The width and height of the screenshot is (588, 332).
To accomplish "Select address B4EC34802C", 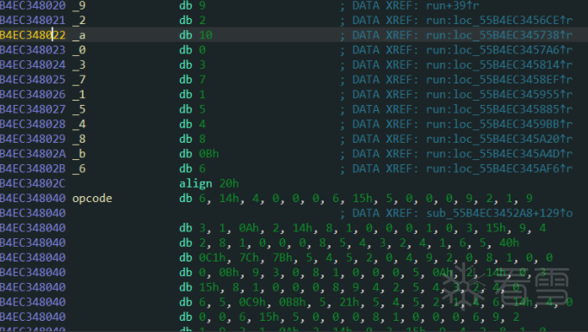I will 33,183.
